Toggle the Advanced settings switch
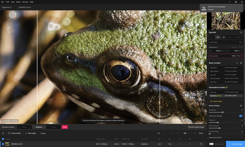This screenshot has height=147, width=245. (x=241, y=116)
